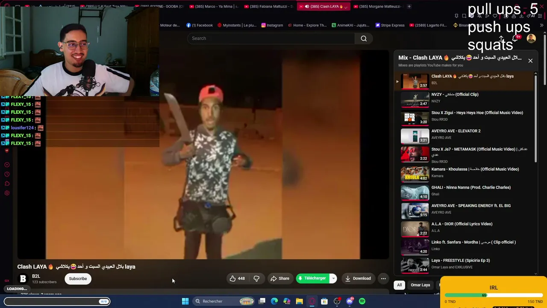Switch to the Marco - Ya Mima tab
The width and height of the screenshot is (547, 308).
tap(214, 6)
